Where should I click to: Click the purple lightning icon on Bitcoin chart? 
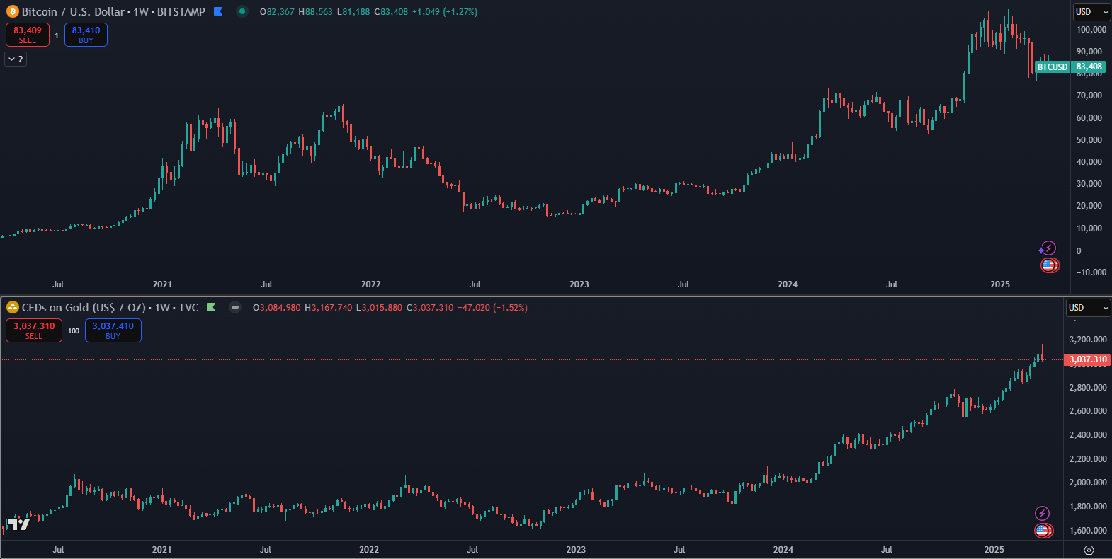pyautogui.click(x=1048, y=248)
